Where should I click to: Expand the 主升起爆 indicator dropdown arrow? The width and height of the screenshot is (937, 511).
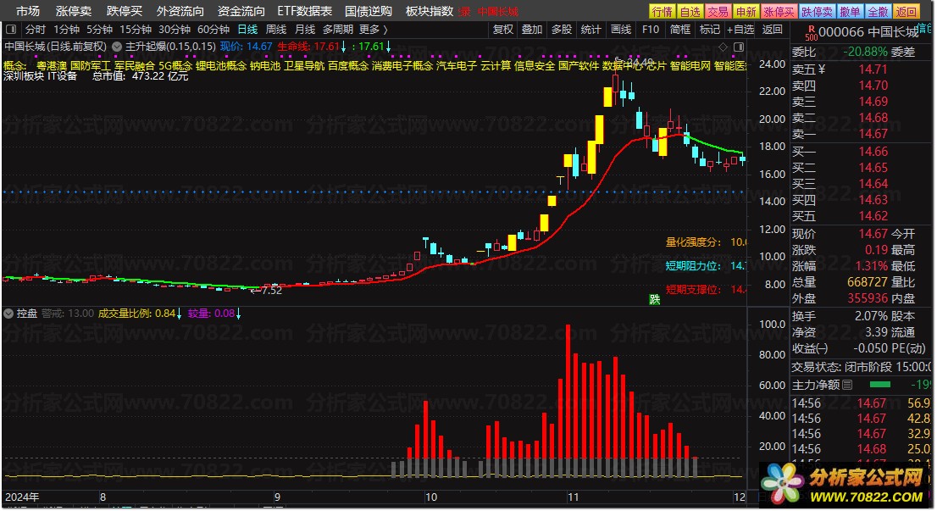[x=117, y=47]
